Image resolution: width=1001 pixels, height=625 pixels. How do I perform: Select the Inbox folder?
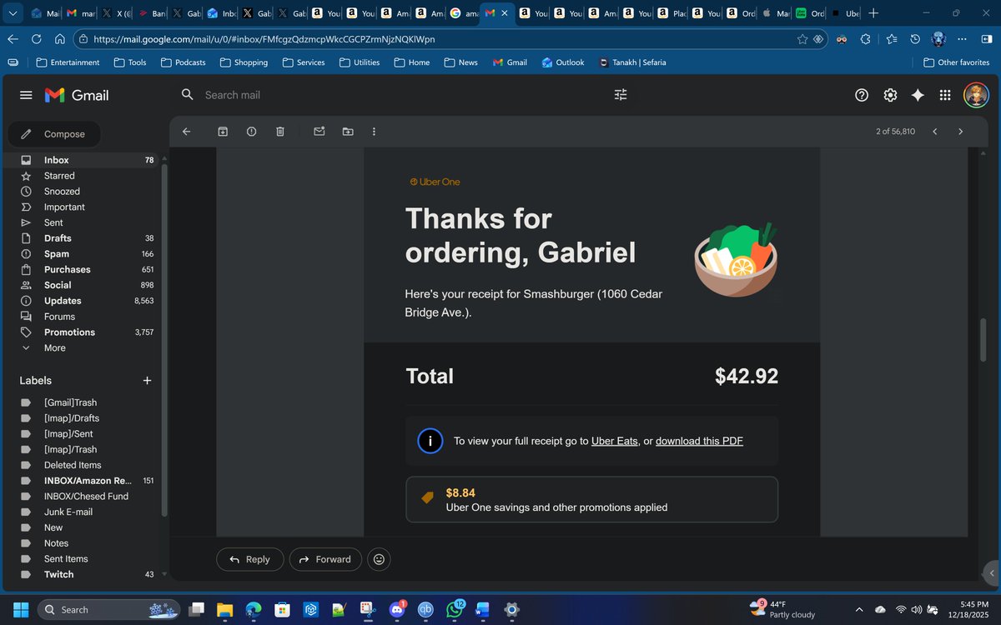(x=80, y=160)
